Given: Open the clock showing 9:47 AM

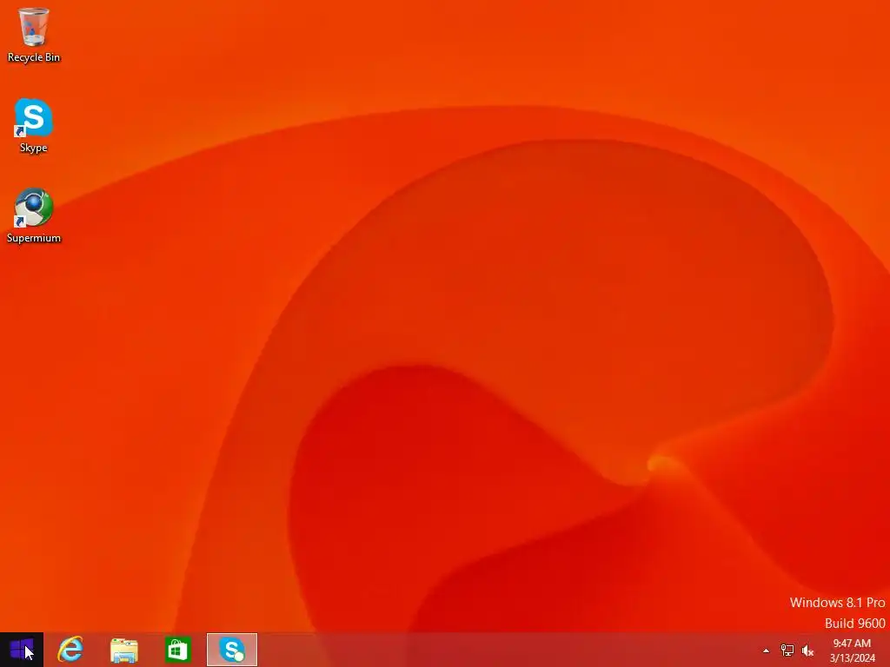Looking at the screenshot, I should tap(852, 650).
